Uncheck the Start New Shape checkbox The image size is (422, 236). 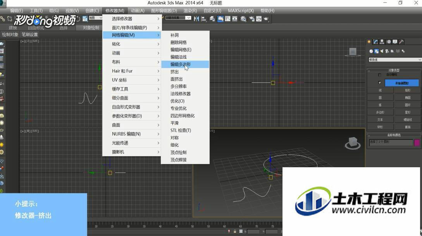pos(379,83)
